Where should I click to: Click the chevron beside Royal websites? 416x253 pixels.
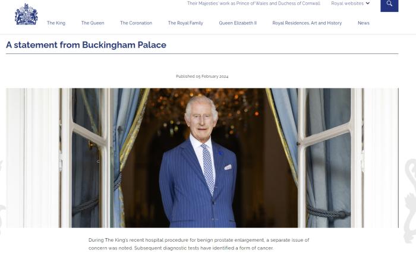(367, 4)
